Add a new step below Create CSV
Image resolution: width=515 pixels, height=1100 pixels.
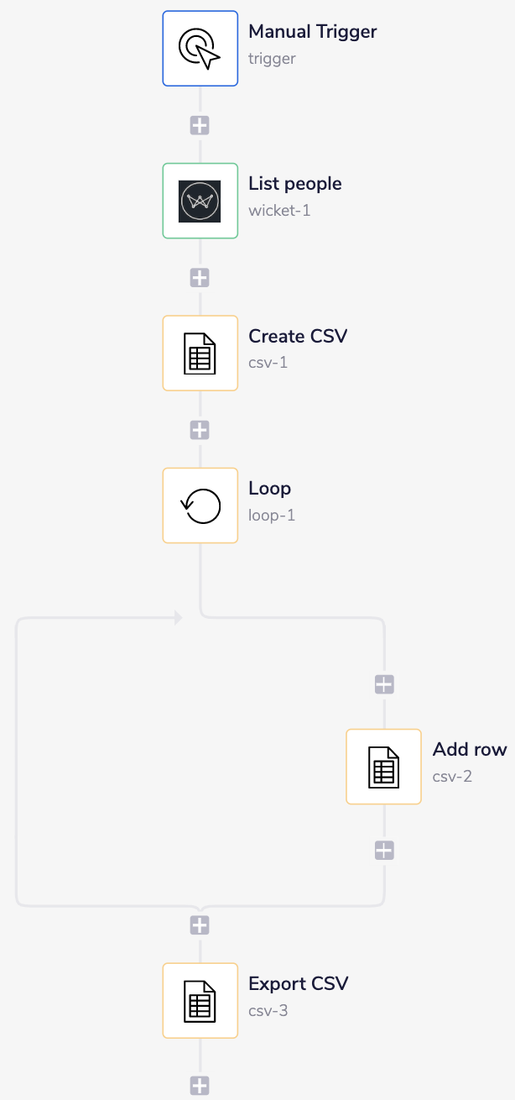(x=200, y=429)
